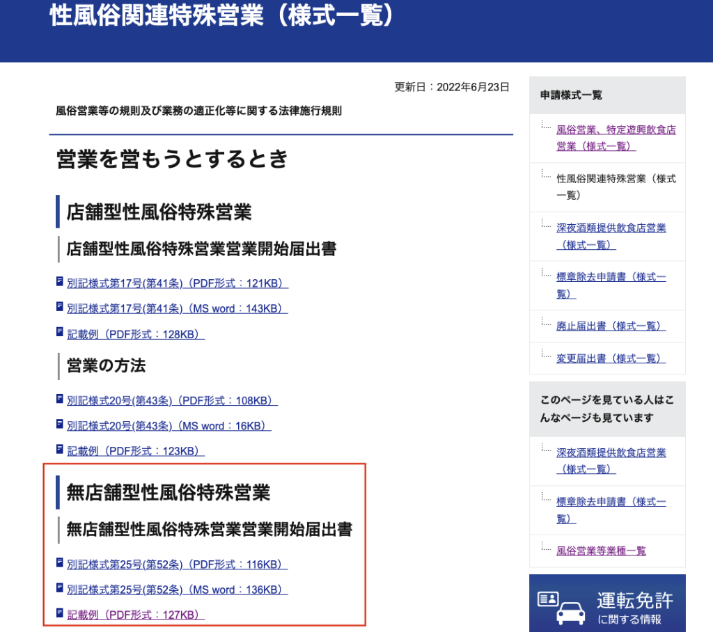Open 深夜酒類提供飲食店営業 in the 申請様式一覧 menu
This screenshot has width=713, height=632.
point(611,236)
